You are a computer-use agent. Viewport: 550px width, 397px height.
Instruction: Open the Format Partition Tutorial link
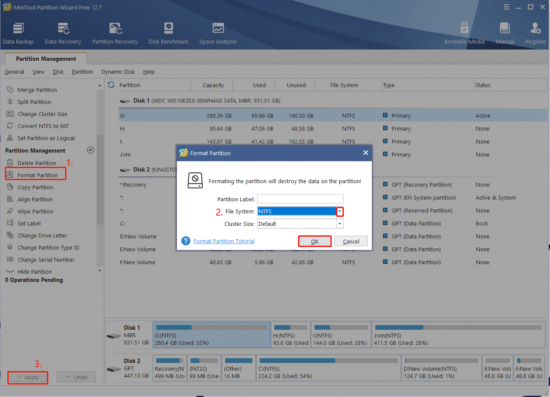pyautogui.click(x=224, y=241)
